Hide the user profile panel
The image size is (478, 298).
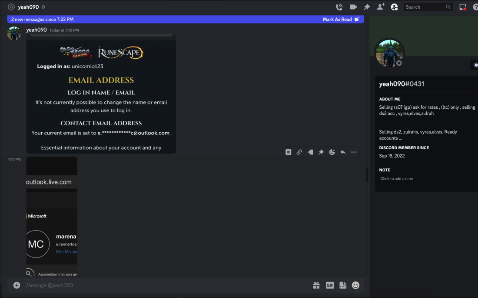pos(394,7)
